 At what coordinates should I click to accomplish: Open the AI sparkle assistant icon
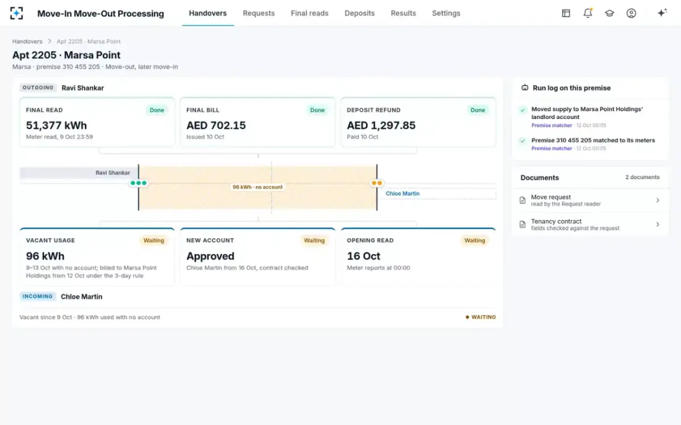coord(662,13)
